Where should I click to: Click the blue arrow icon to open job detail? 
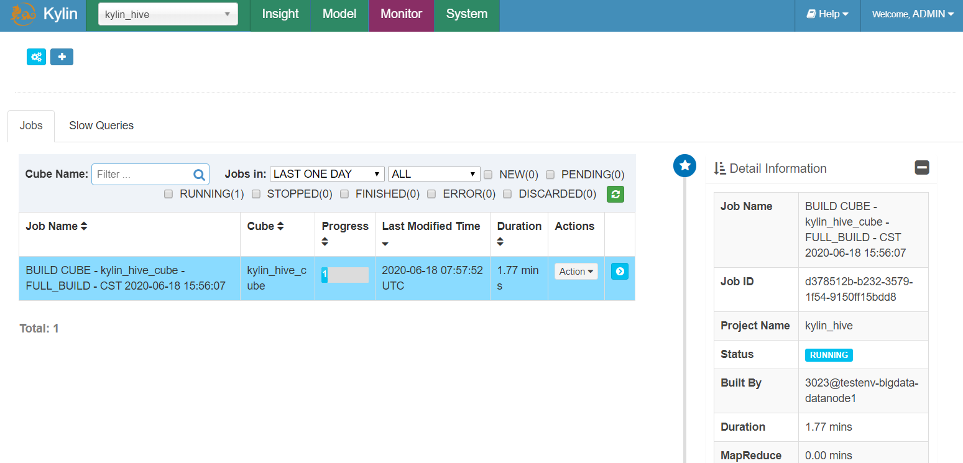pos(620,272)
